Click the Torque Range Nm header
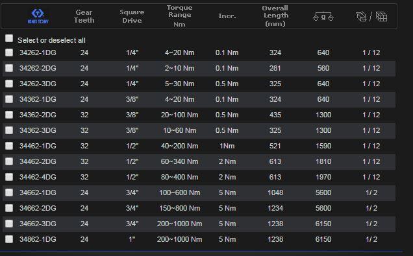Screen dimensions: 413x256 (x=179, y=16)
